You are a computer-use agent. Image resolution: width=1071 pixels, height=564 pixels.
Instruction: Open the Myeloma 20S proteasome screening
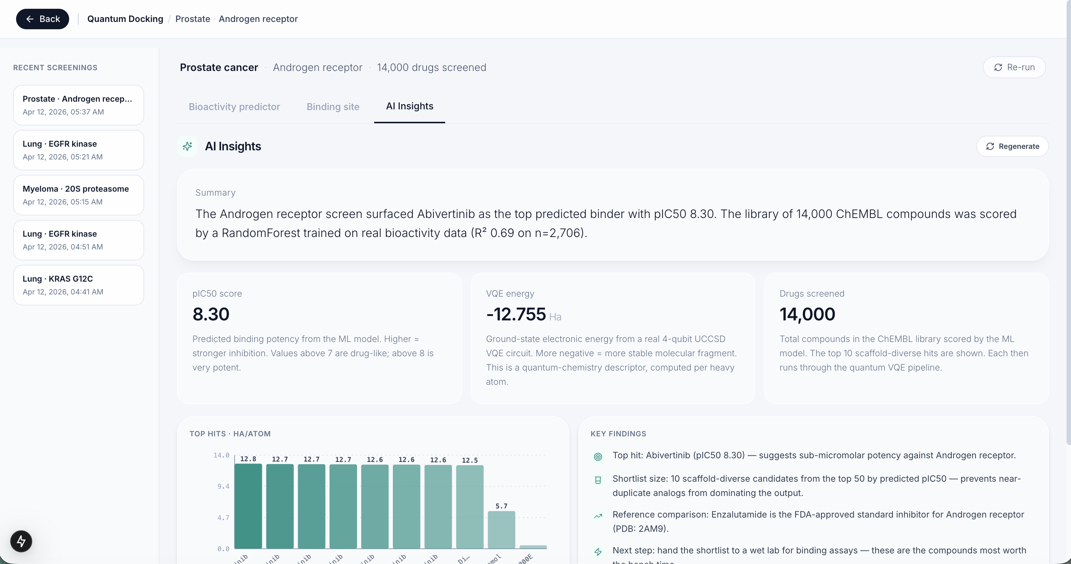[x=79, y=195]
